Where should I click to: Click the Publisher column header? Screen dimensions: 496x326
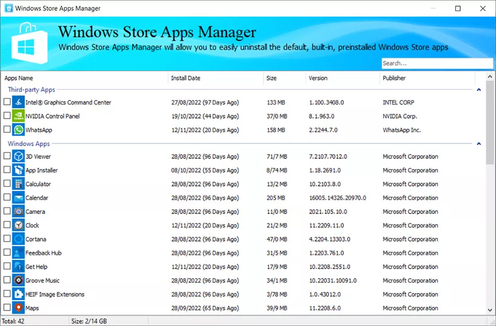tap(393, 78)
